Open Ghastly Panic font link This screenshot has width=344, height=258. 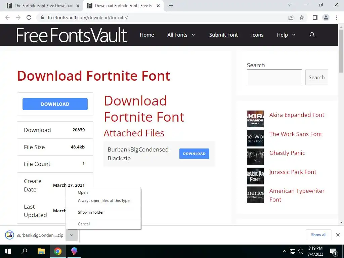pos(287,153)
